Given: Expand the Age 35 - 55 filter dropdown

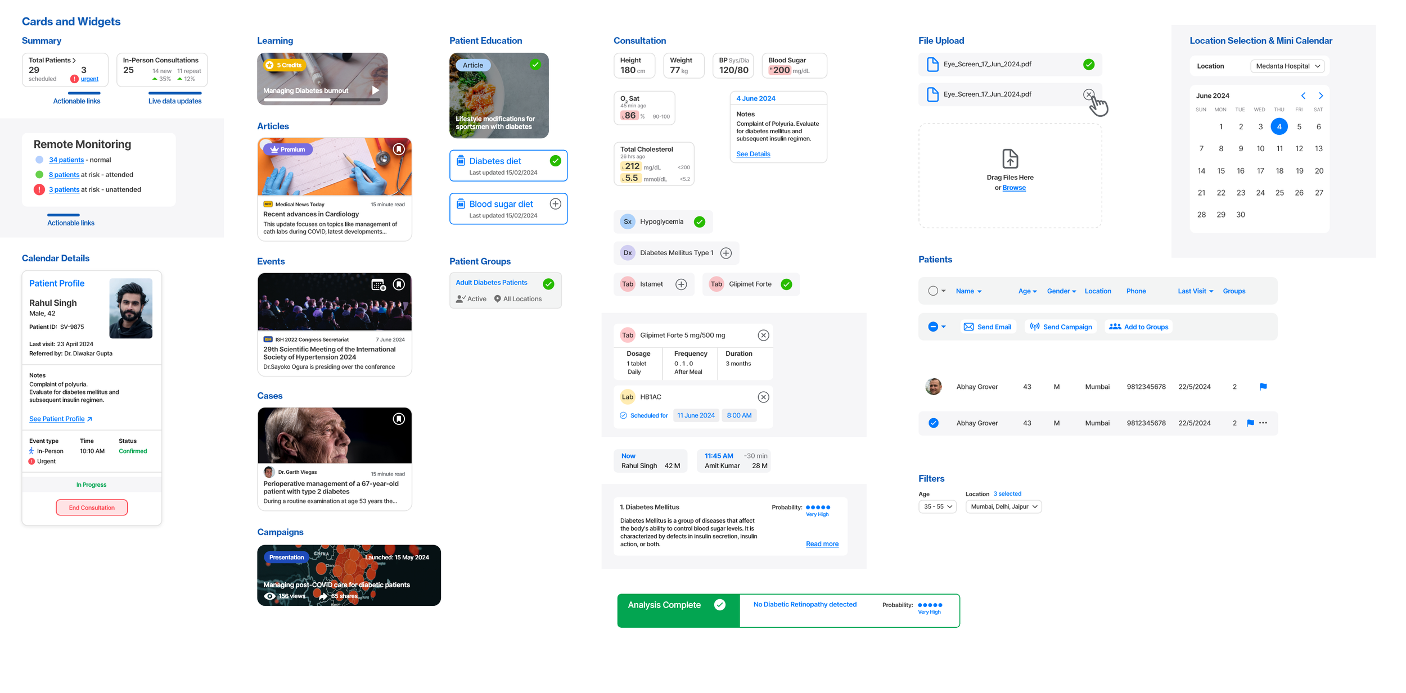Looking at the screenshot, I should click(x=937, y=506).
